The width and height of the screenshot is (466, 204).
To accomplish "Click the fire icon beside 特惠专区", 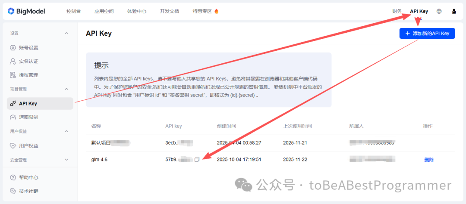I will (216, 11).
